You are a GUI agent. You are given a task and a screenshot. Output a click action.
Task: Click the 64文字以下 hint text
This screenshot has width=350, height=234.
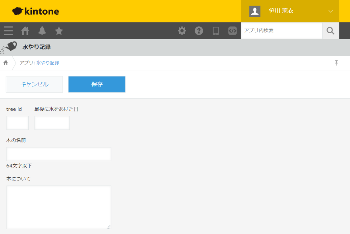click(x=19, y=166)
